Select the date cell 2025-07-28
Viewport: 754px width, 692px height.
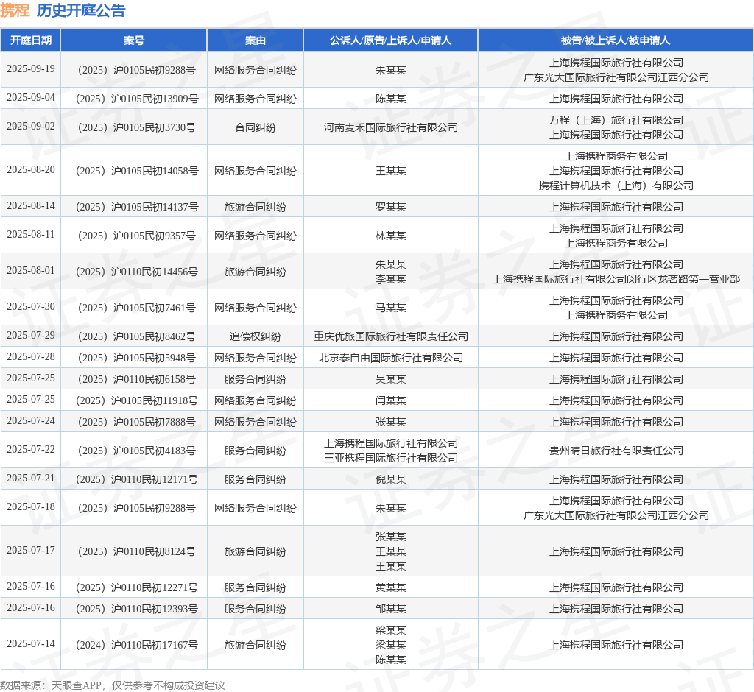(31, 357)
